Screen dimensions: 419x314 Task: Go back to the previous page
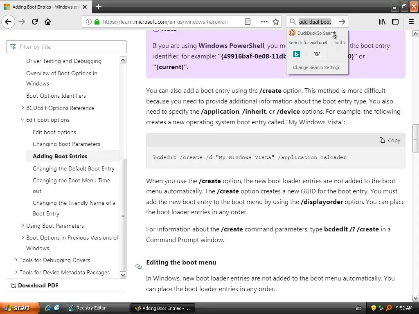8,22
